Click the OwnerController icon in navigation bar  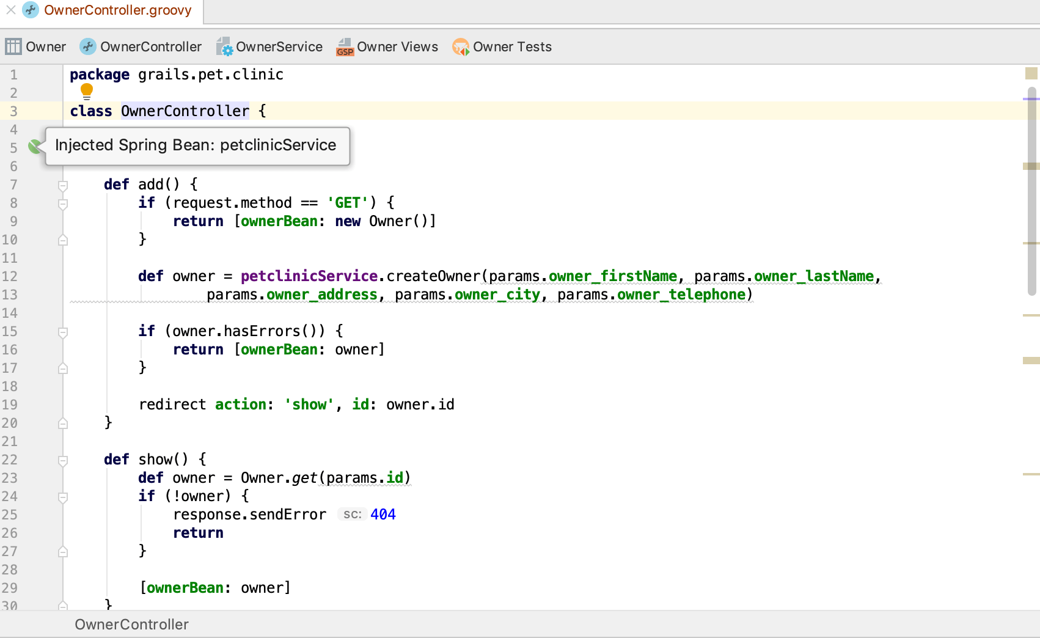pos(88,47)
